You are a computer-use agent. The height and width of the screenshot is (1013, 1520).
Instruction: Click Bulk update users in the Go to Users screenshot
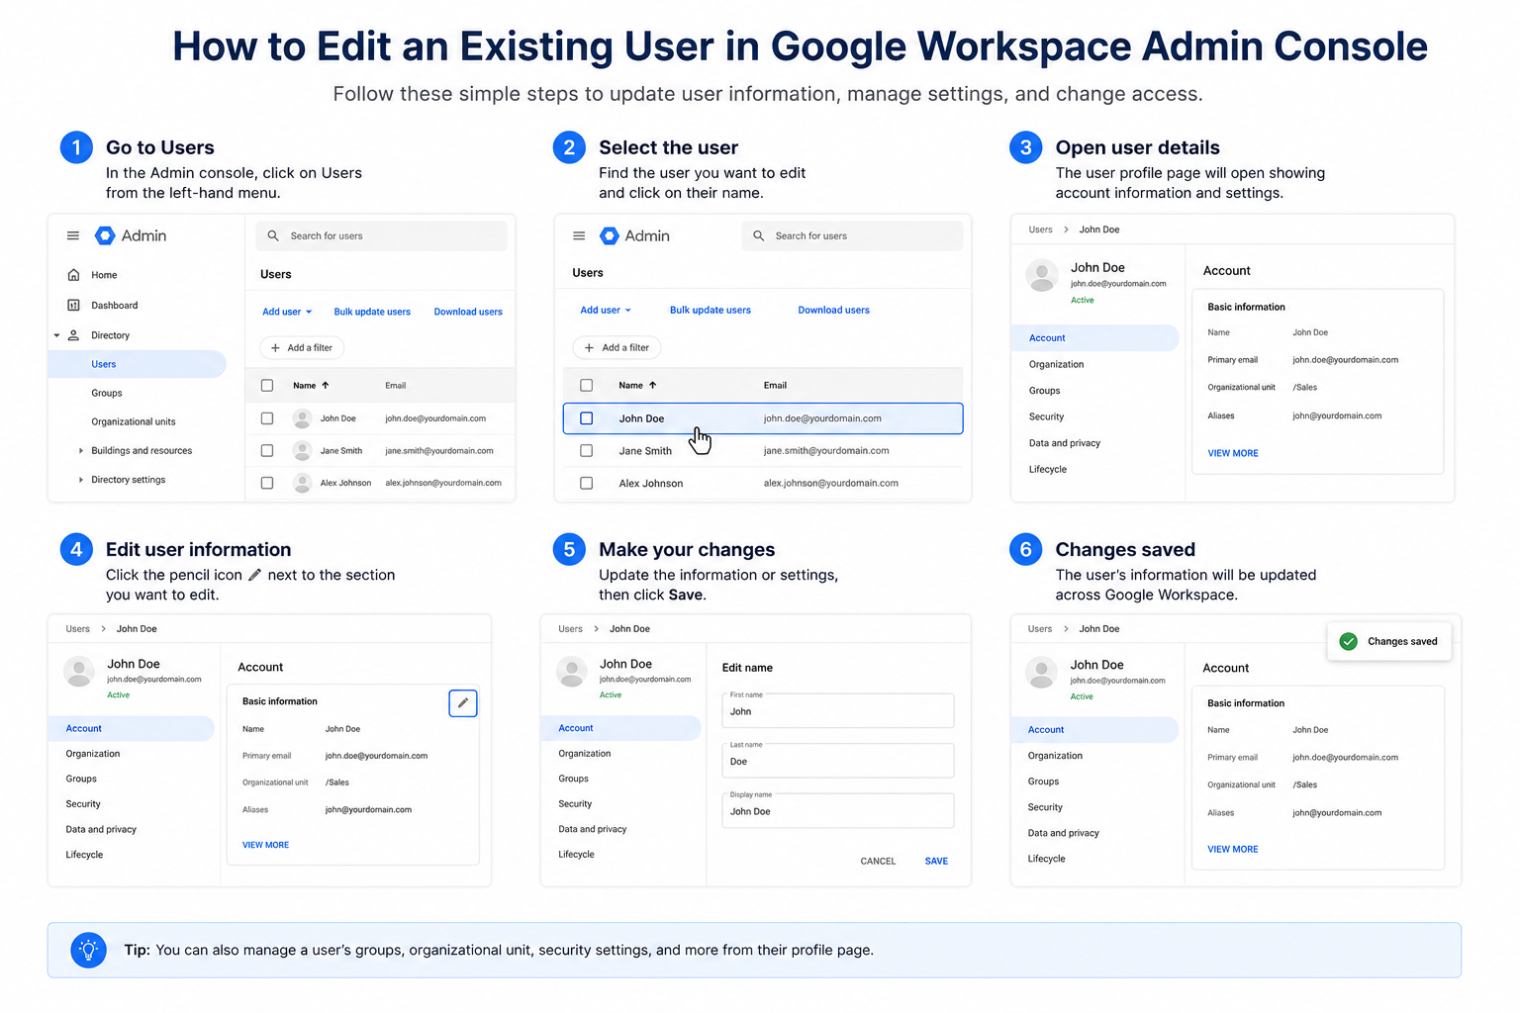372,312
